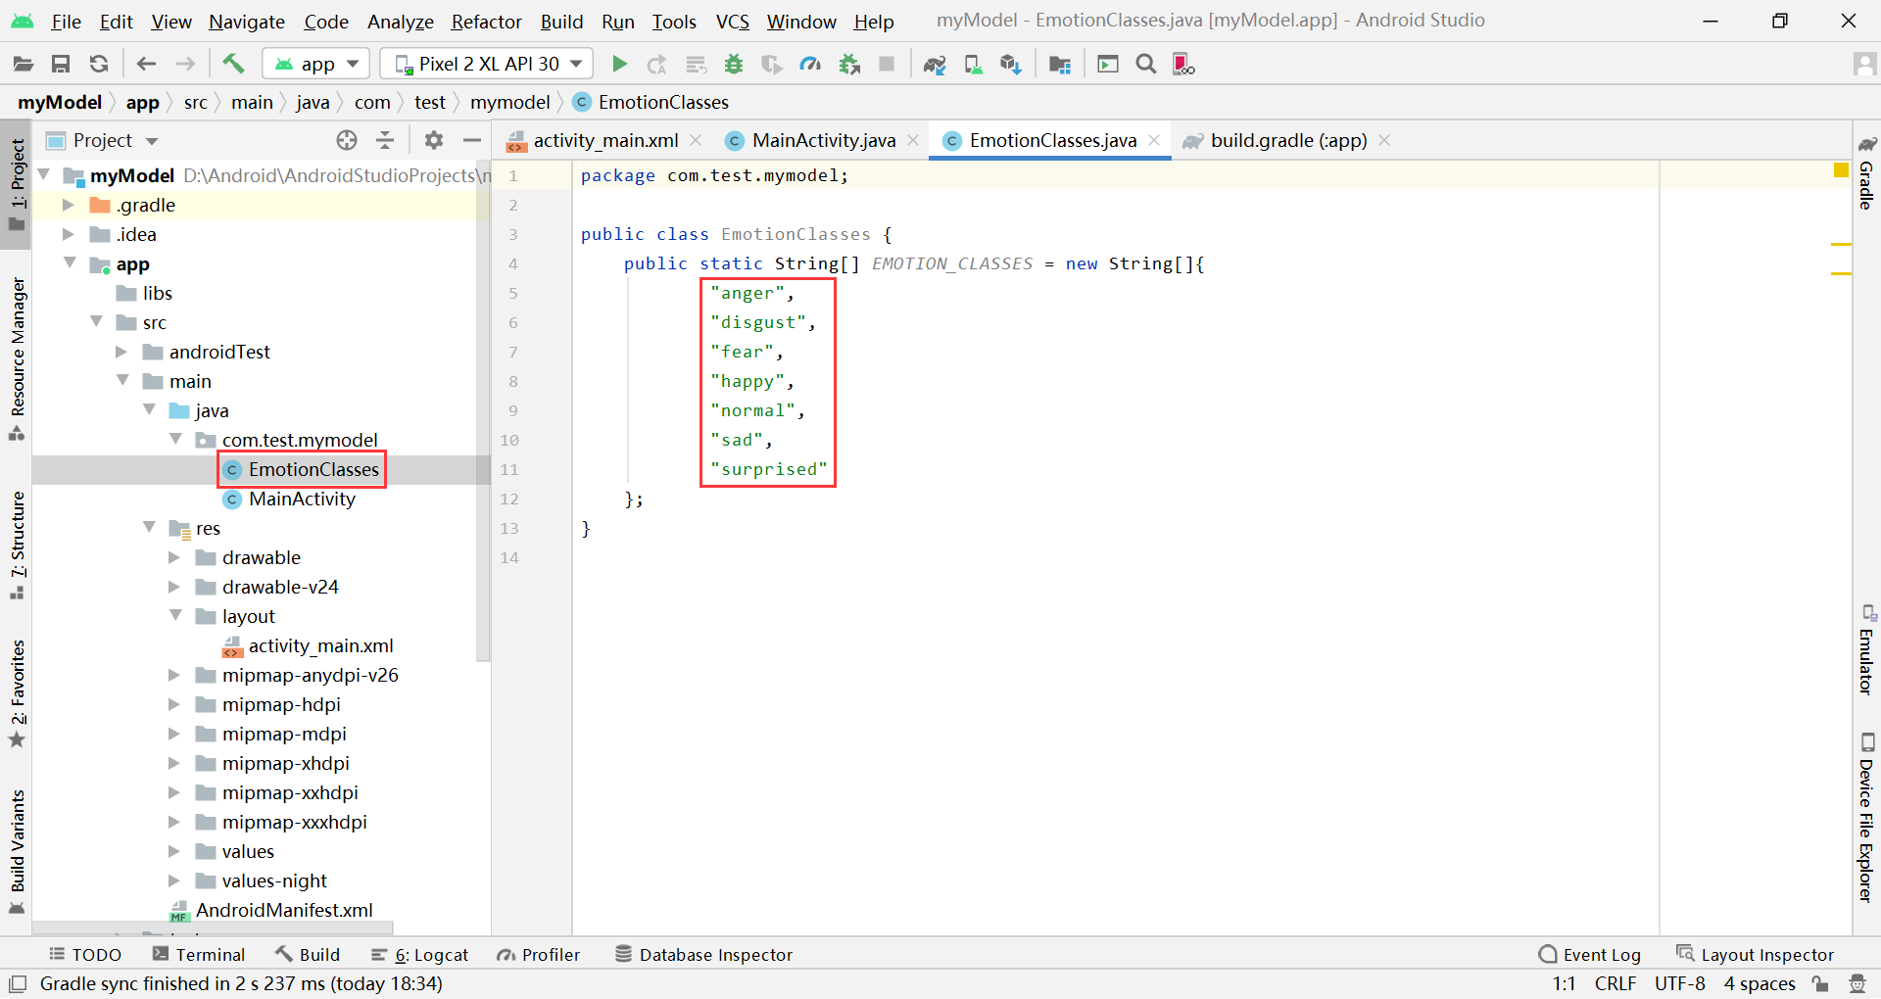Open the Layout Inspector
Screen dimensions: 1881x999
point(1755,955)
